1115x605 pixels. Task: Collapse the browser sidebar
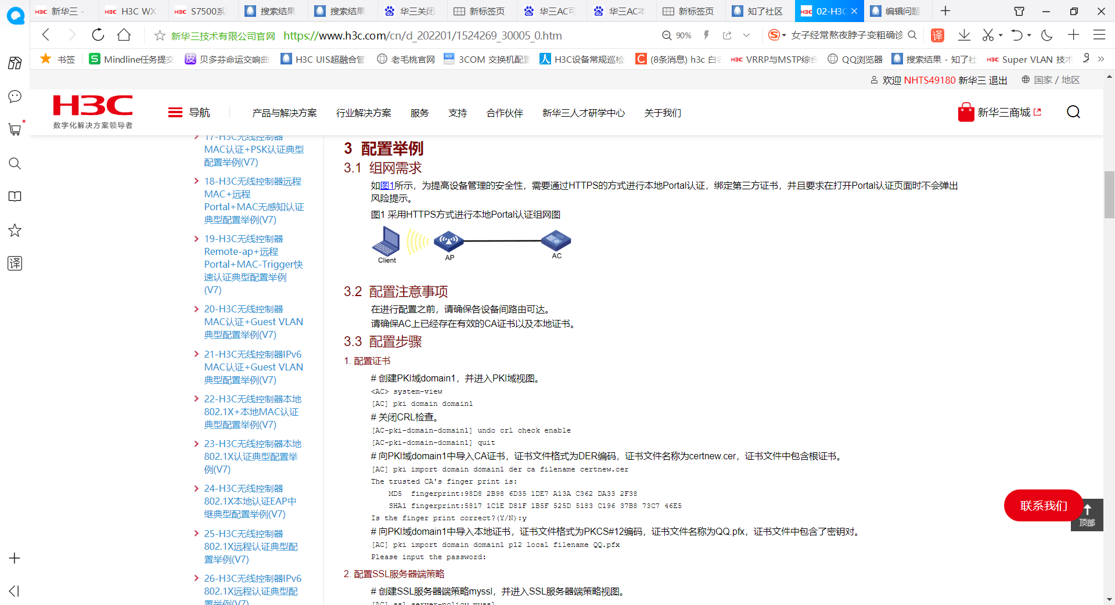(x=15, y=591)
